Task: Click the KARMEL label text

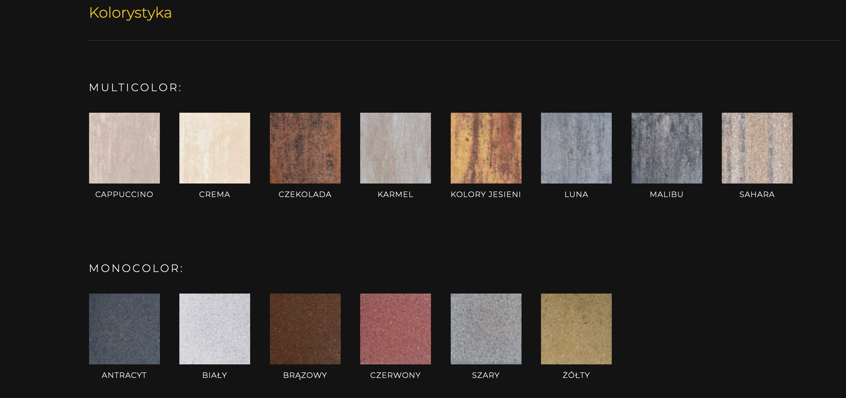Action: pyautogui.click(x=395, y=194)
